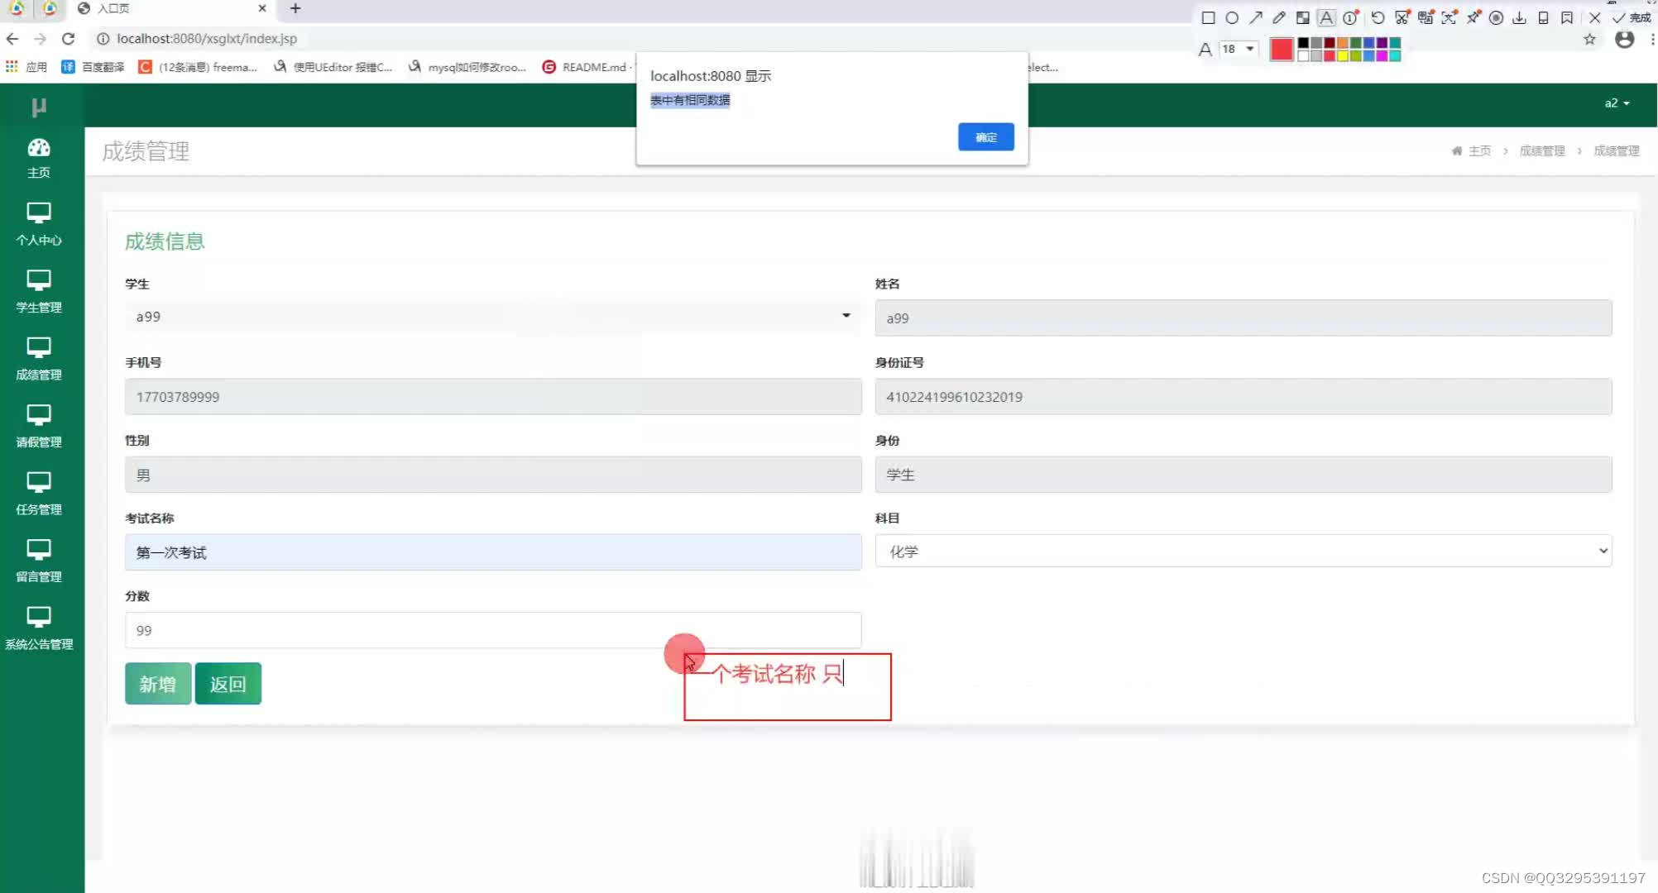Open the 百度翻译 bookmark
Screen dimensions: 1658x893
(93, 67)
